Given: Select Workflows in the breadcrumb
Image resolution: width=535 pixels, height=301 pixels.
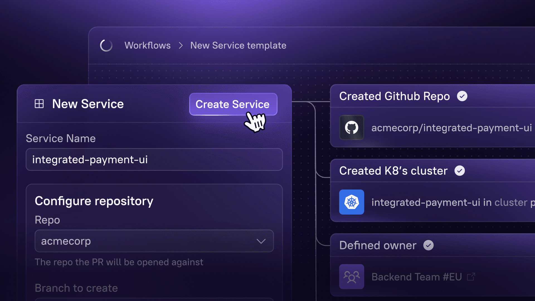Looking at the screenshot, I should coord(148,45).
